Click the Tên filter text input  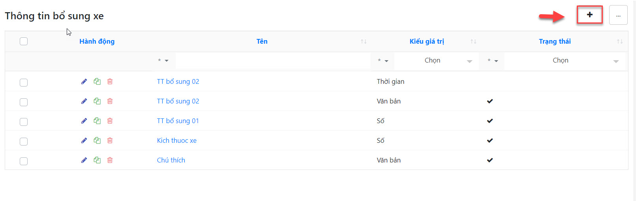(272, 61)
